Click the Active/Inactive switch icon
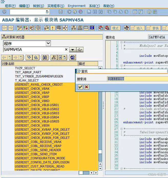168x178 pixels. click(26, 28)
